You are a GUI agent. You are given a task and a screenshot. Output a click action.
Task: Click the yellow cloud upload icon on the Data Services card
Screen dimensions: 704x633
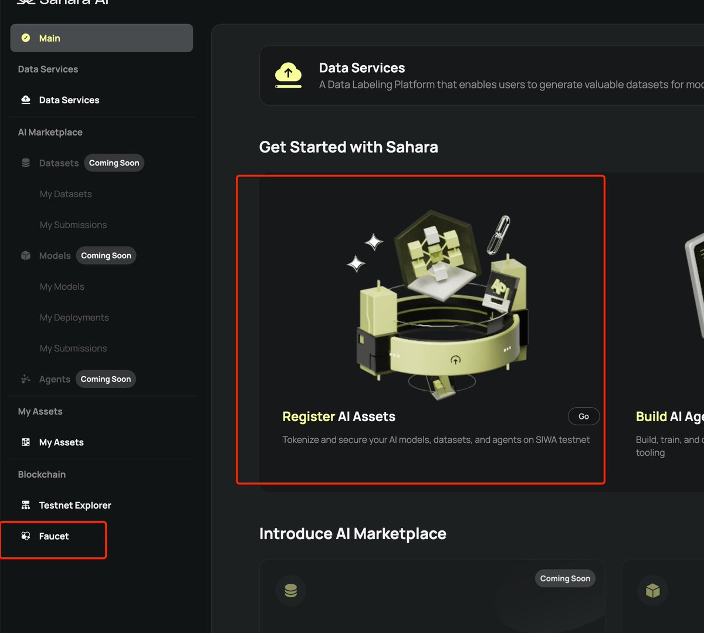click(x=288, y=76)
